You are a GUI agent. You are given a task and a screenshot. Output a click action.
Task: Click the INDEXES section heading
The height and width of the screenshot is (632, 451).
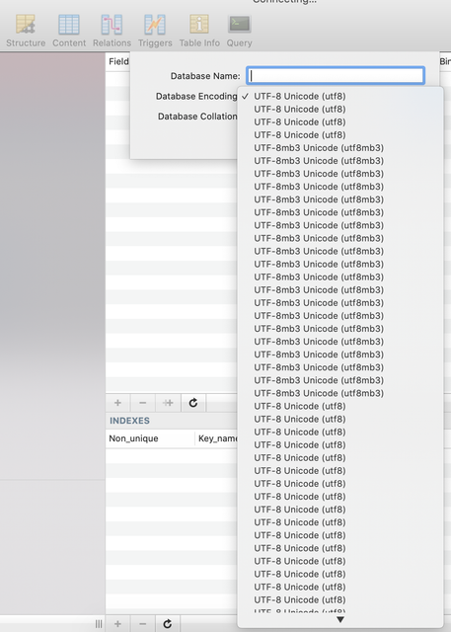[129, 421]
